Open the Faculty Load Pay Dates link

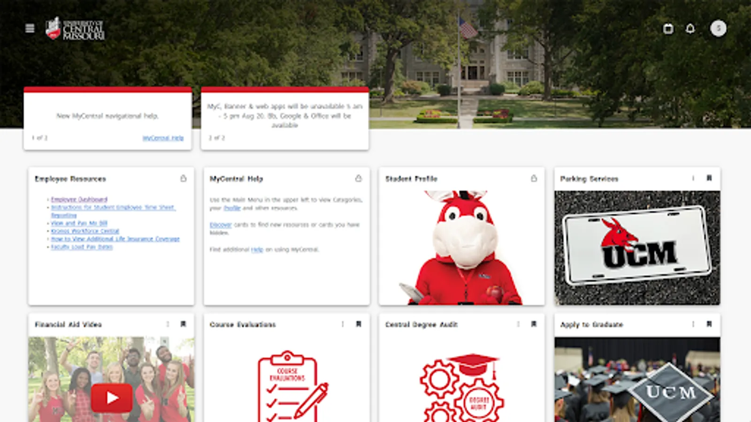[x=82, y=247]
